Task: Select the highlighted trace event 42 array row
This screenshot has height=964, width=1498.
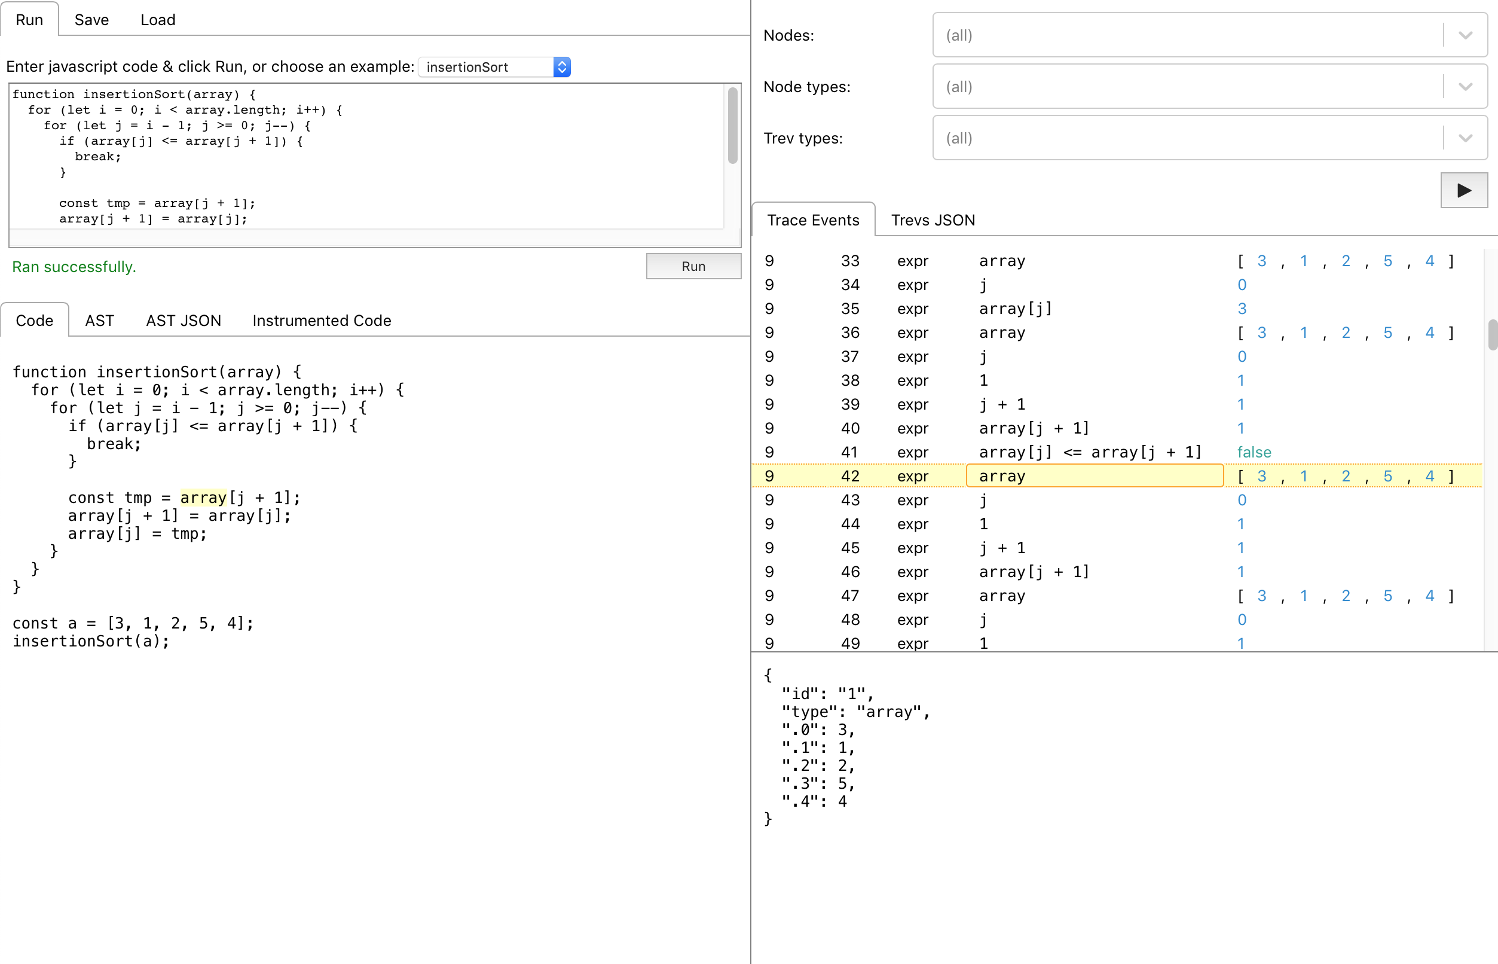Action: point(1094,476)
